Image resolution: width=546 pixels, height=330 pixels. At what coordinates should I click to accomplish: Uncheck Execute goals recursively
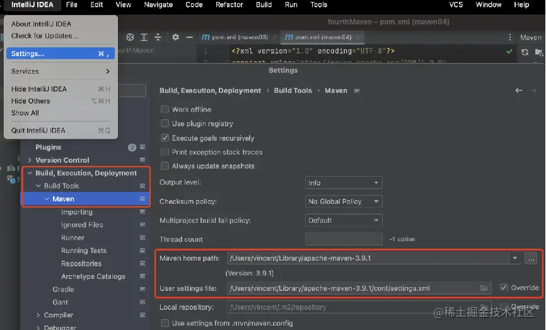click(165, 138)
